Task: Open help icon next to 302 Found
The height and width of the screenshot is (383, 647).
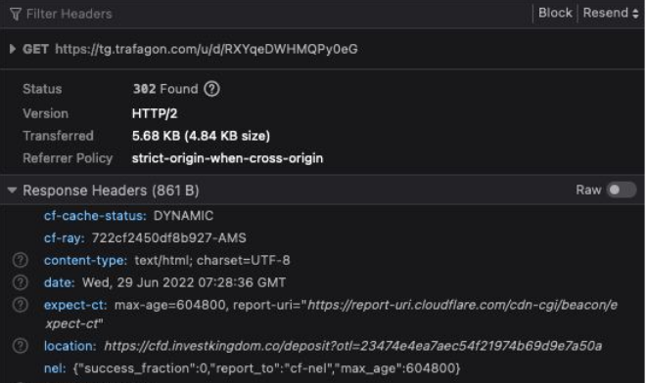Action: 211,89
